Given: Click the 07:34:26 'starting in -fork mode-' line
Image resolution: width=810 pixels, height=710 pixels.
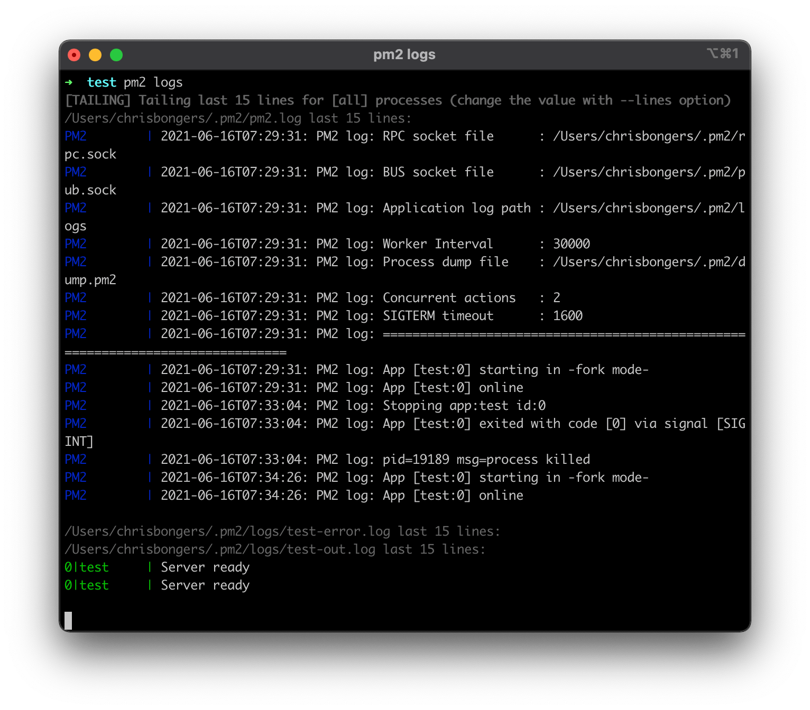Looking at the screenshot, I should [357, 478].
